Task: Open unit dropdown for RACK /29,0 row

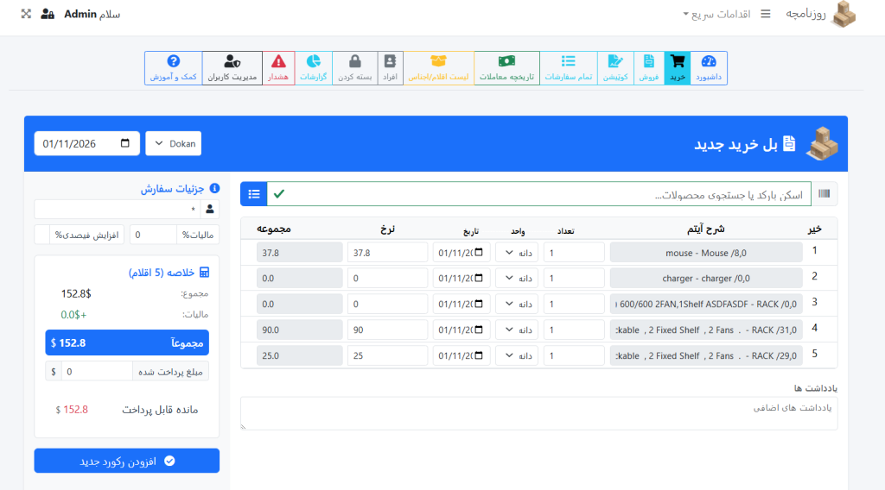Action: pos(517,355)
